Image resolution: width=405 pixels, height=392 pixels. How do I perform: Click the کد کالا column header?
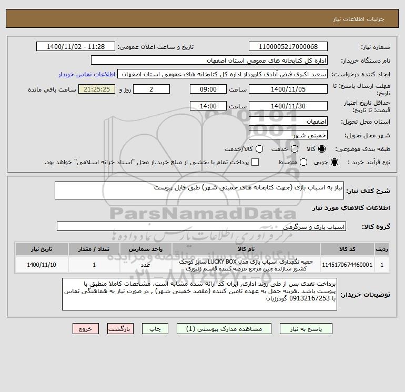347,249
